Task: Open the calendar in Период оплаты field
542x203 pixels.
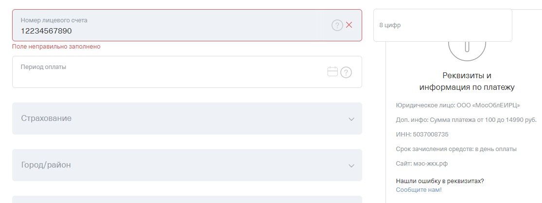Action: [x=332, y=72]
